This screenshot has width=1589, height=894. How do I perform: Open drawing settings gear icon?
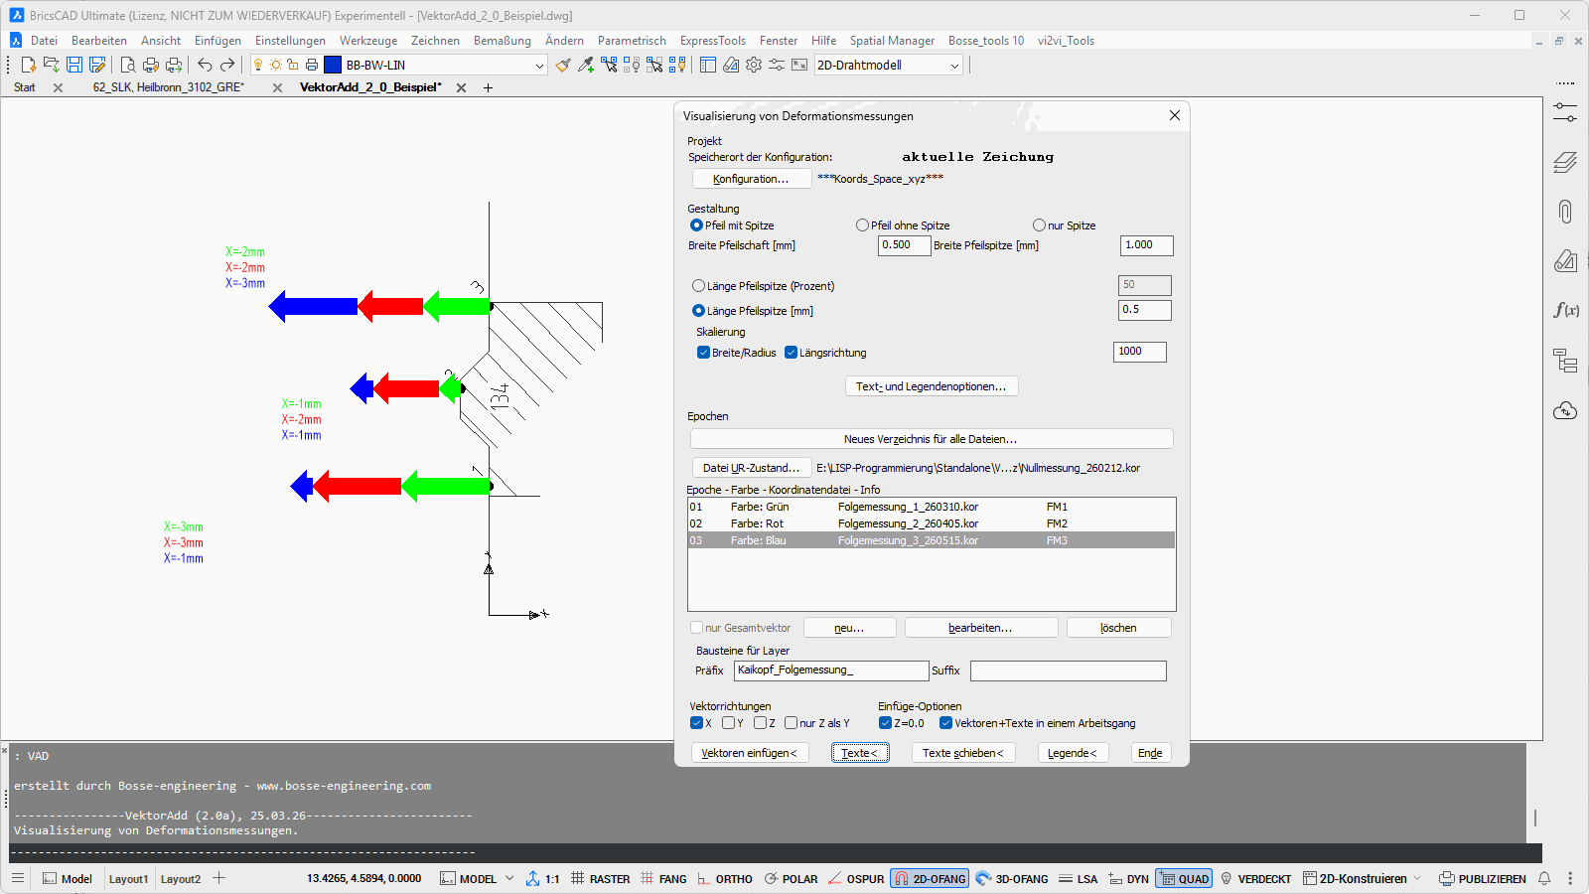[x=754, y=65]
